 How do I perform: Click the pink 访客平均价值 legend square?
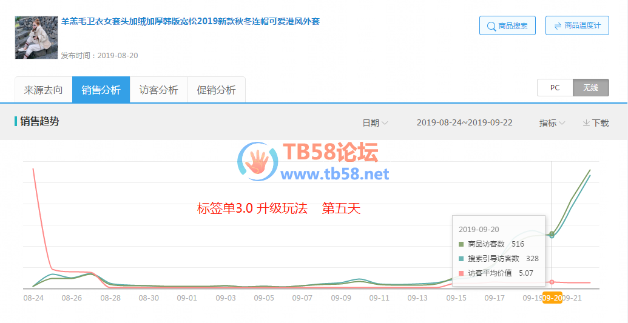[462, 273]
